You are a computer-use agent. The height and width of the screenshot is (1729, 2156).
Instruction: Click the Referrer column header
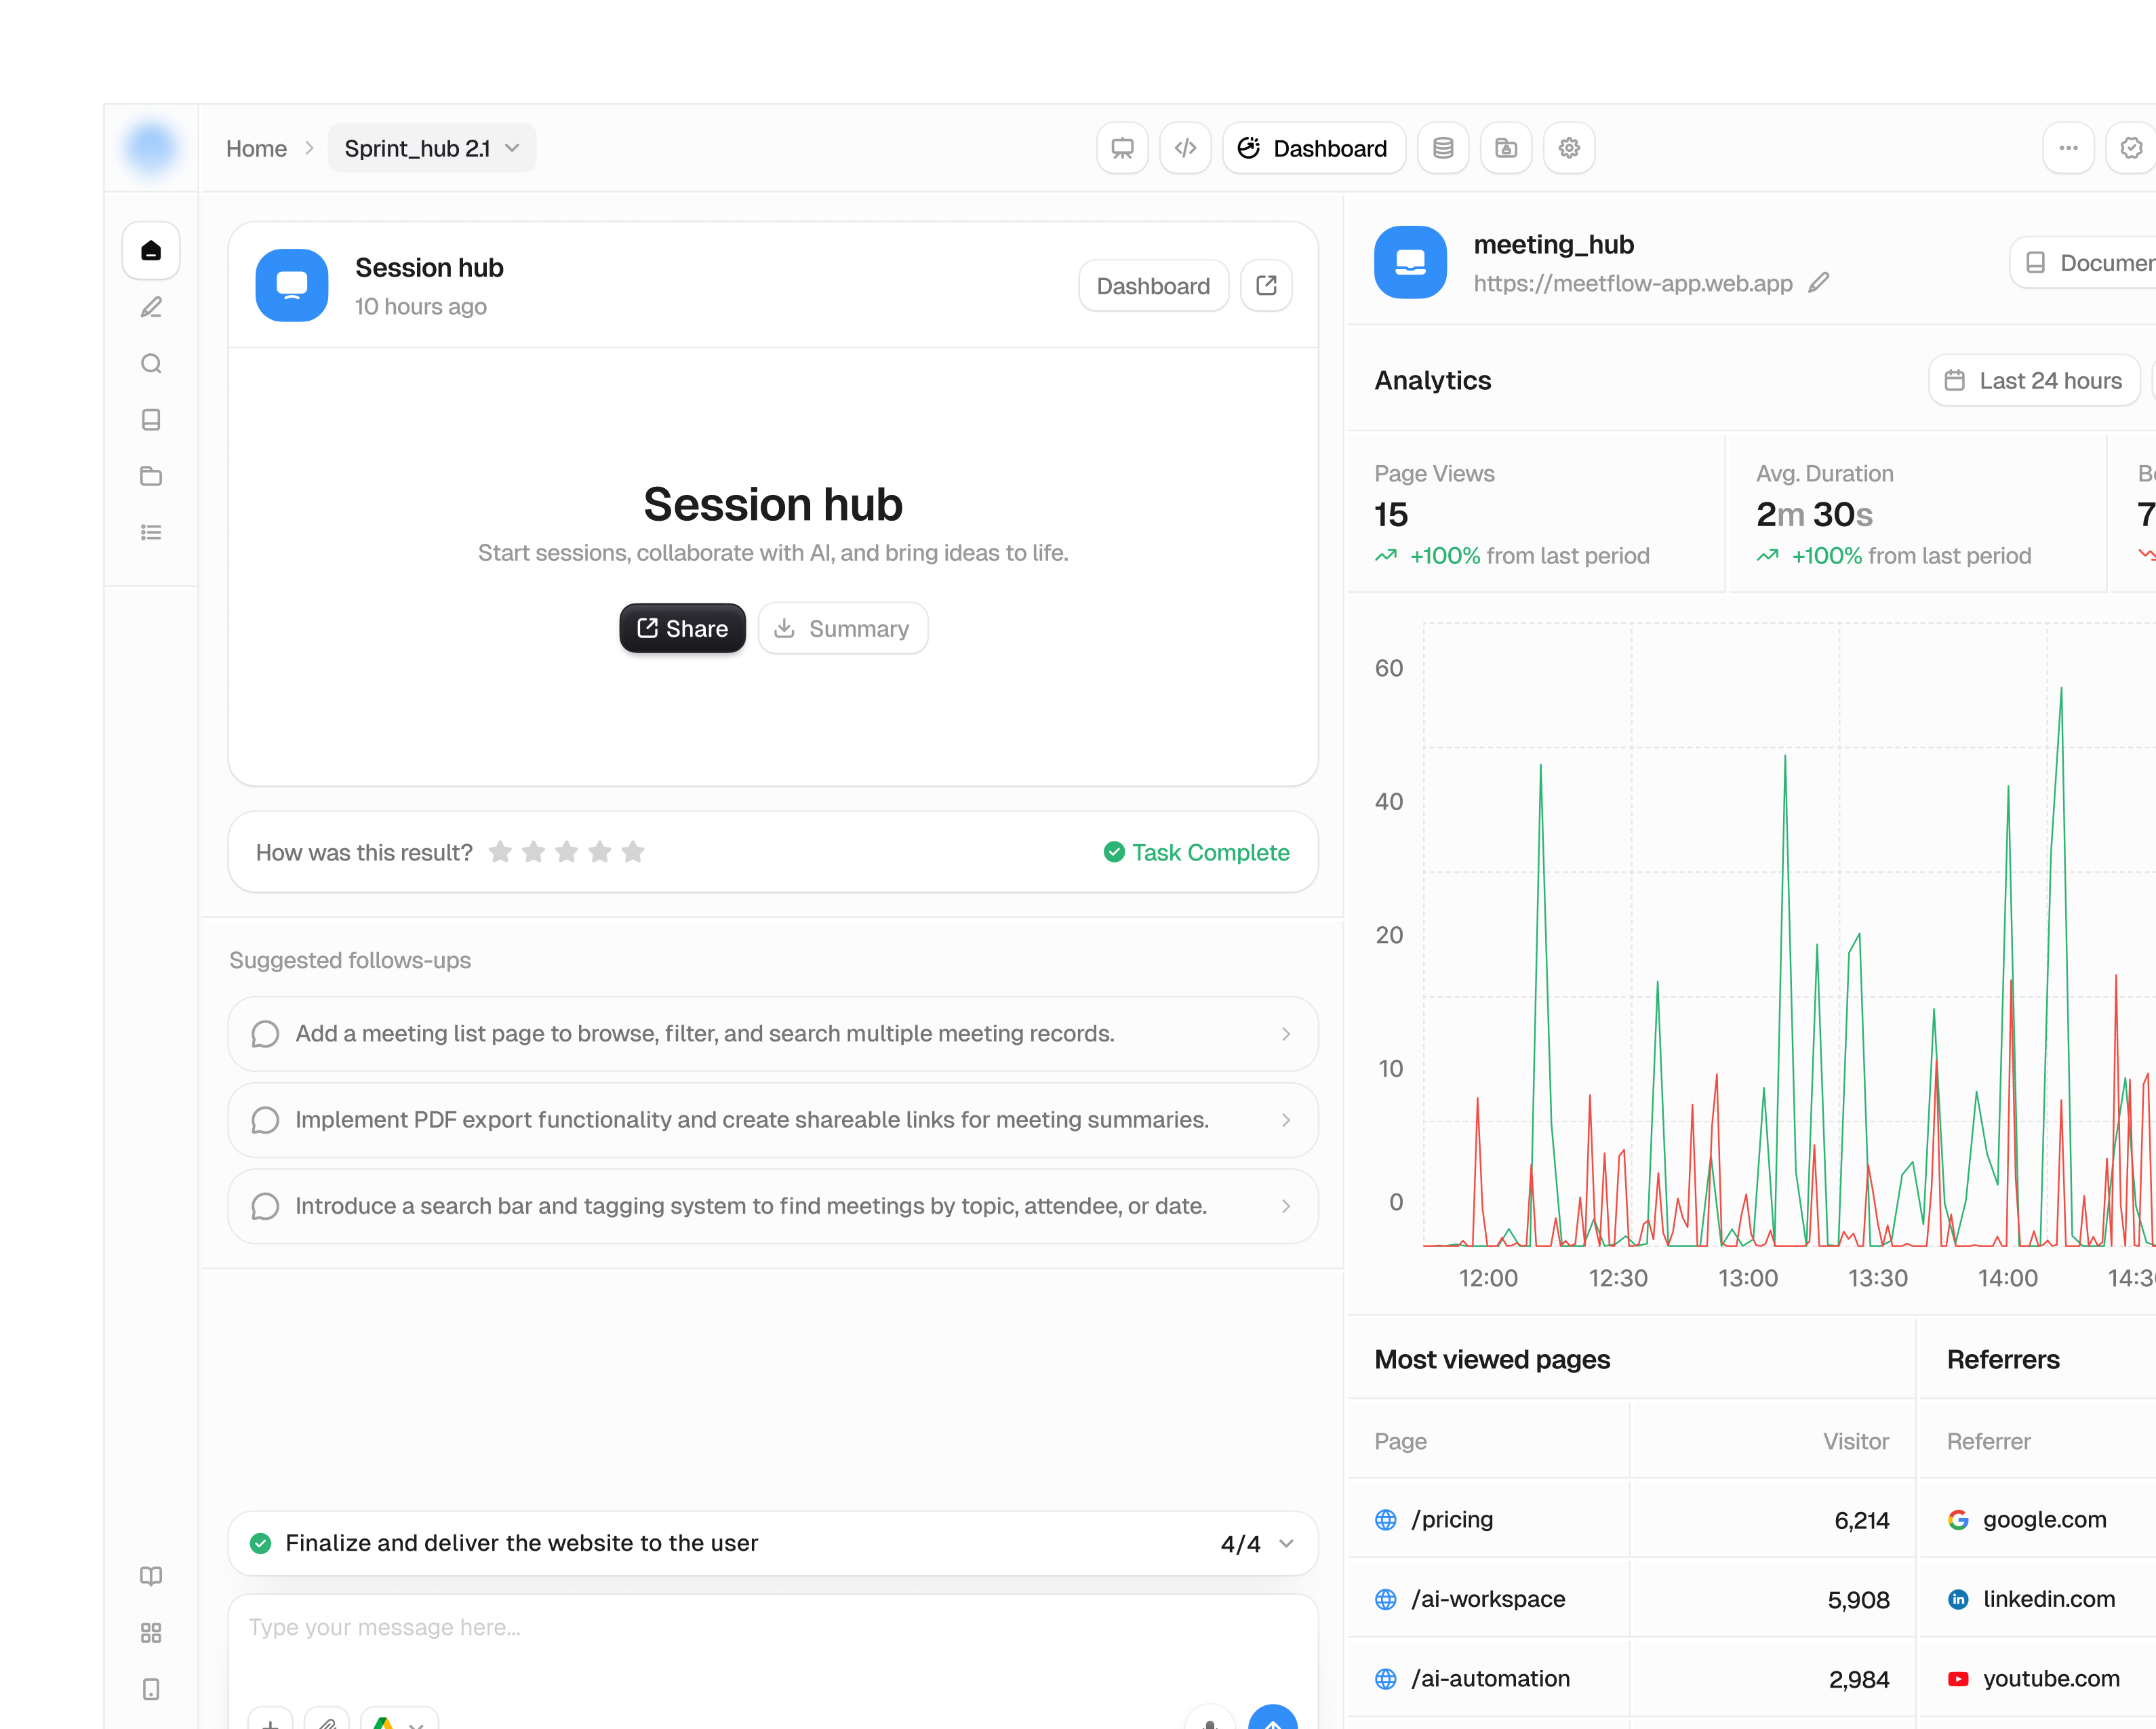pyautogui.click(x=1988, y=1441)
